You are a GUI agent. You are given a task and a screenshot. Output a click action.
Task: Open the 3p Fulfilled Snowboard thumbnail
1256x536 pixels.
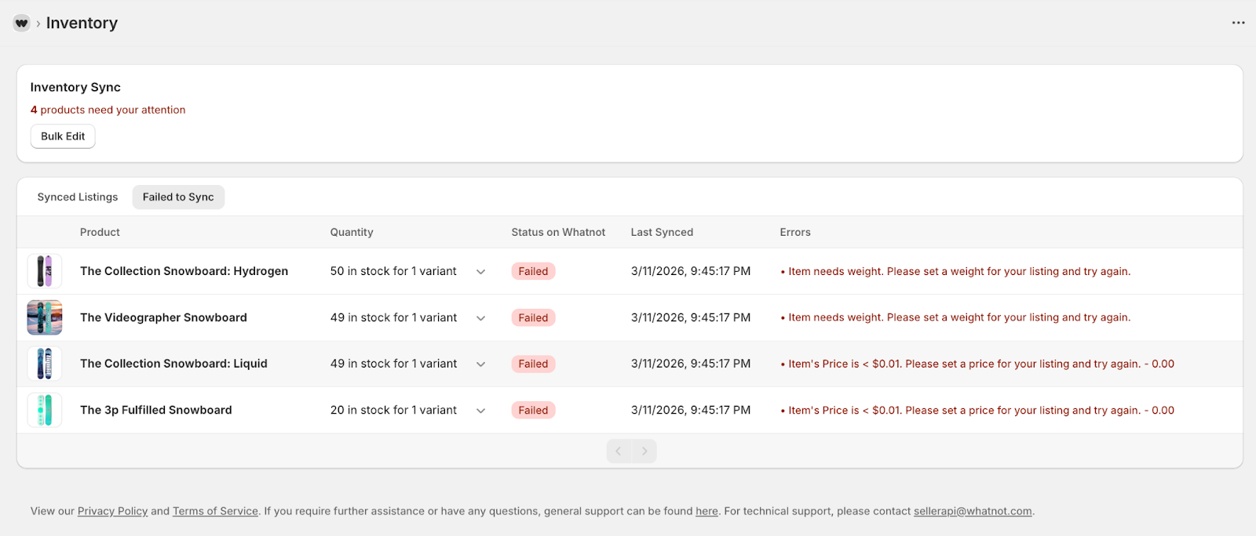tap(45, 410)
